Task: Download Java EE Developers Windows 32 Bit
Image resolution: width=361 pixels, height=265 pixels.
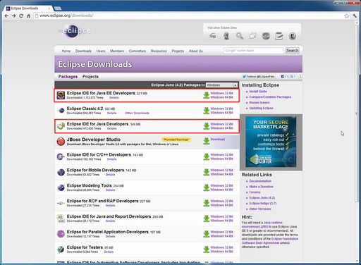Action: [x=222, y=93]
